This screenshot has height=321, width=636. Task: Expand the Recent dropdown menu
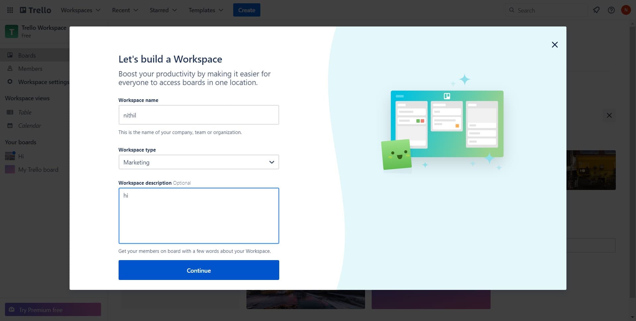click(x=125, y=10)
